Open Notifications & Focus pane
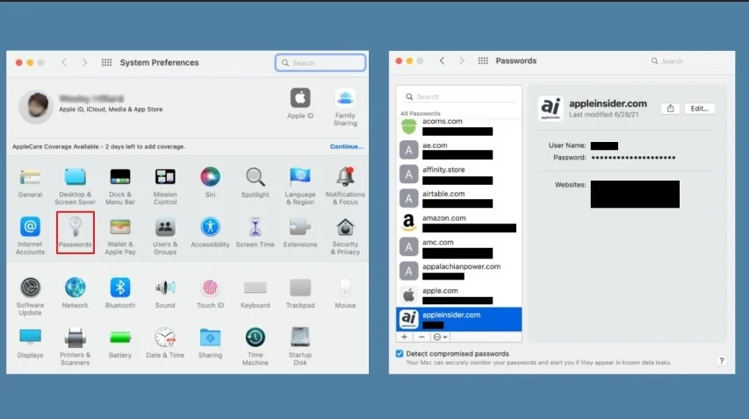 point(345,186)
